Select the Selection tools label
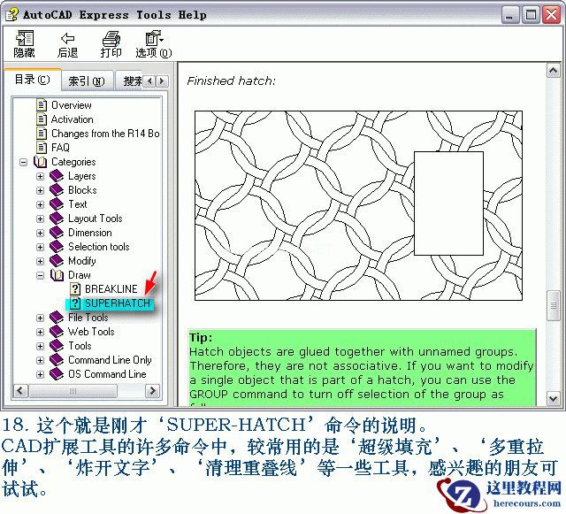The image size is (566, 514). (x=99, y=247)
